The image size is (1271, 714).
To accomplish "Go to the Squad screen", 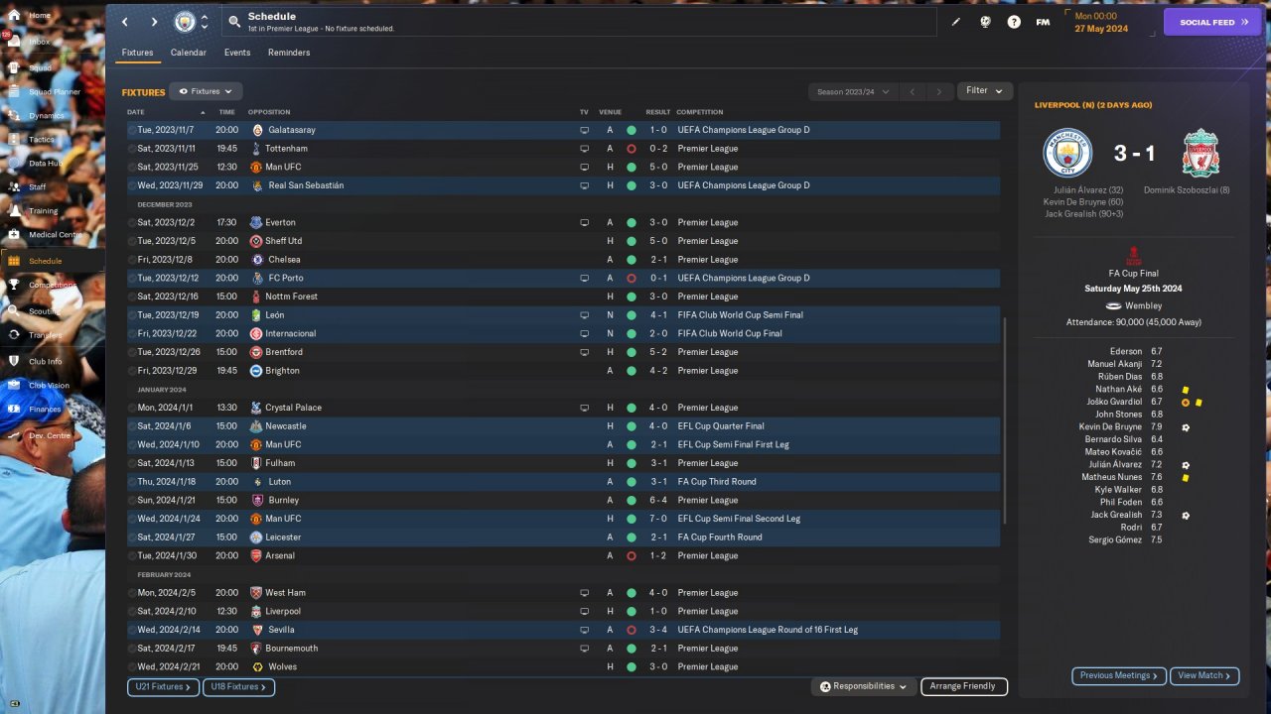I will (40, 67).
